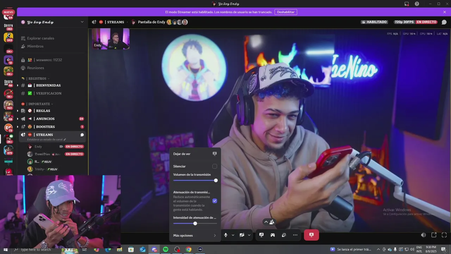This screenshot has width=451, height=254.
Task: Click Deshabilitar streamer mode button
Action: 286,12
